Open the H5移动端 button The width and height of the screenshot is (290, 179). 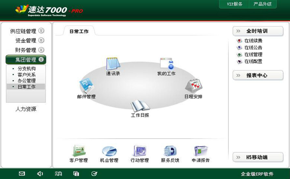coord(258,157)
